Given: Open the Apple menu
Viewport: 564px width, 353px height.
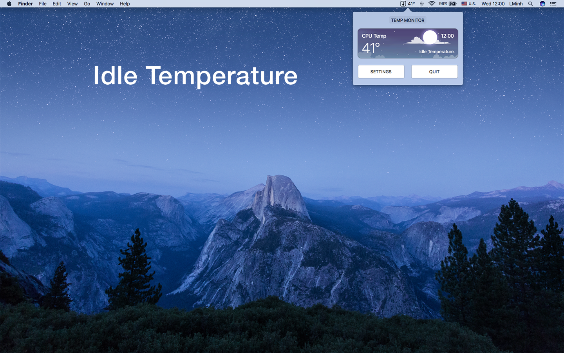Looking at the screenshot, I should tap(9, 4).
